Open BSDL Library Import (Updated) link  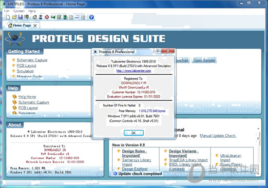click(185, 167)
